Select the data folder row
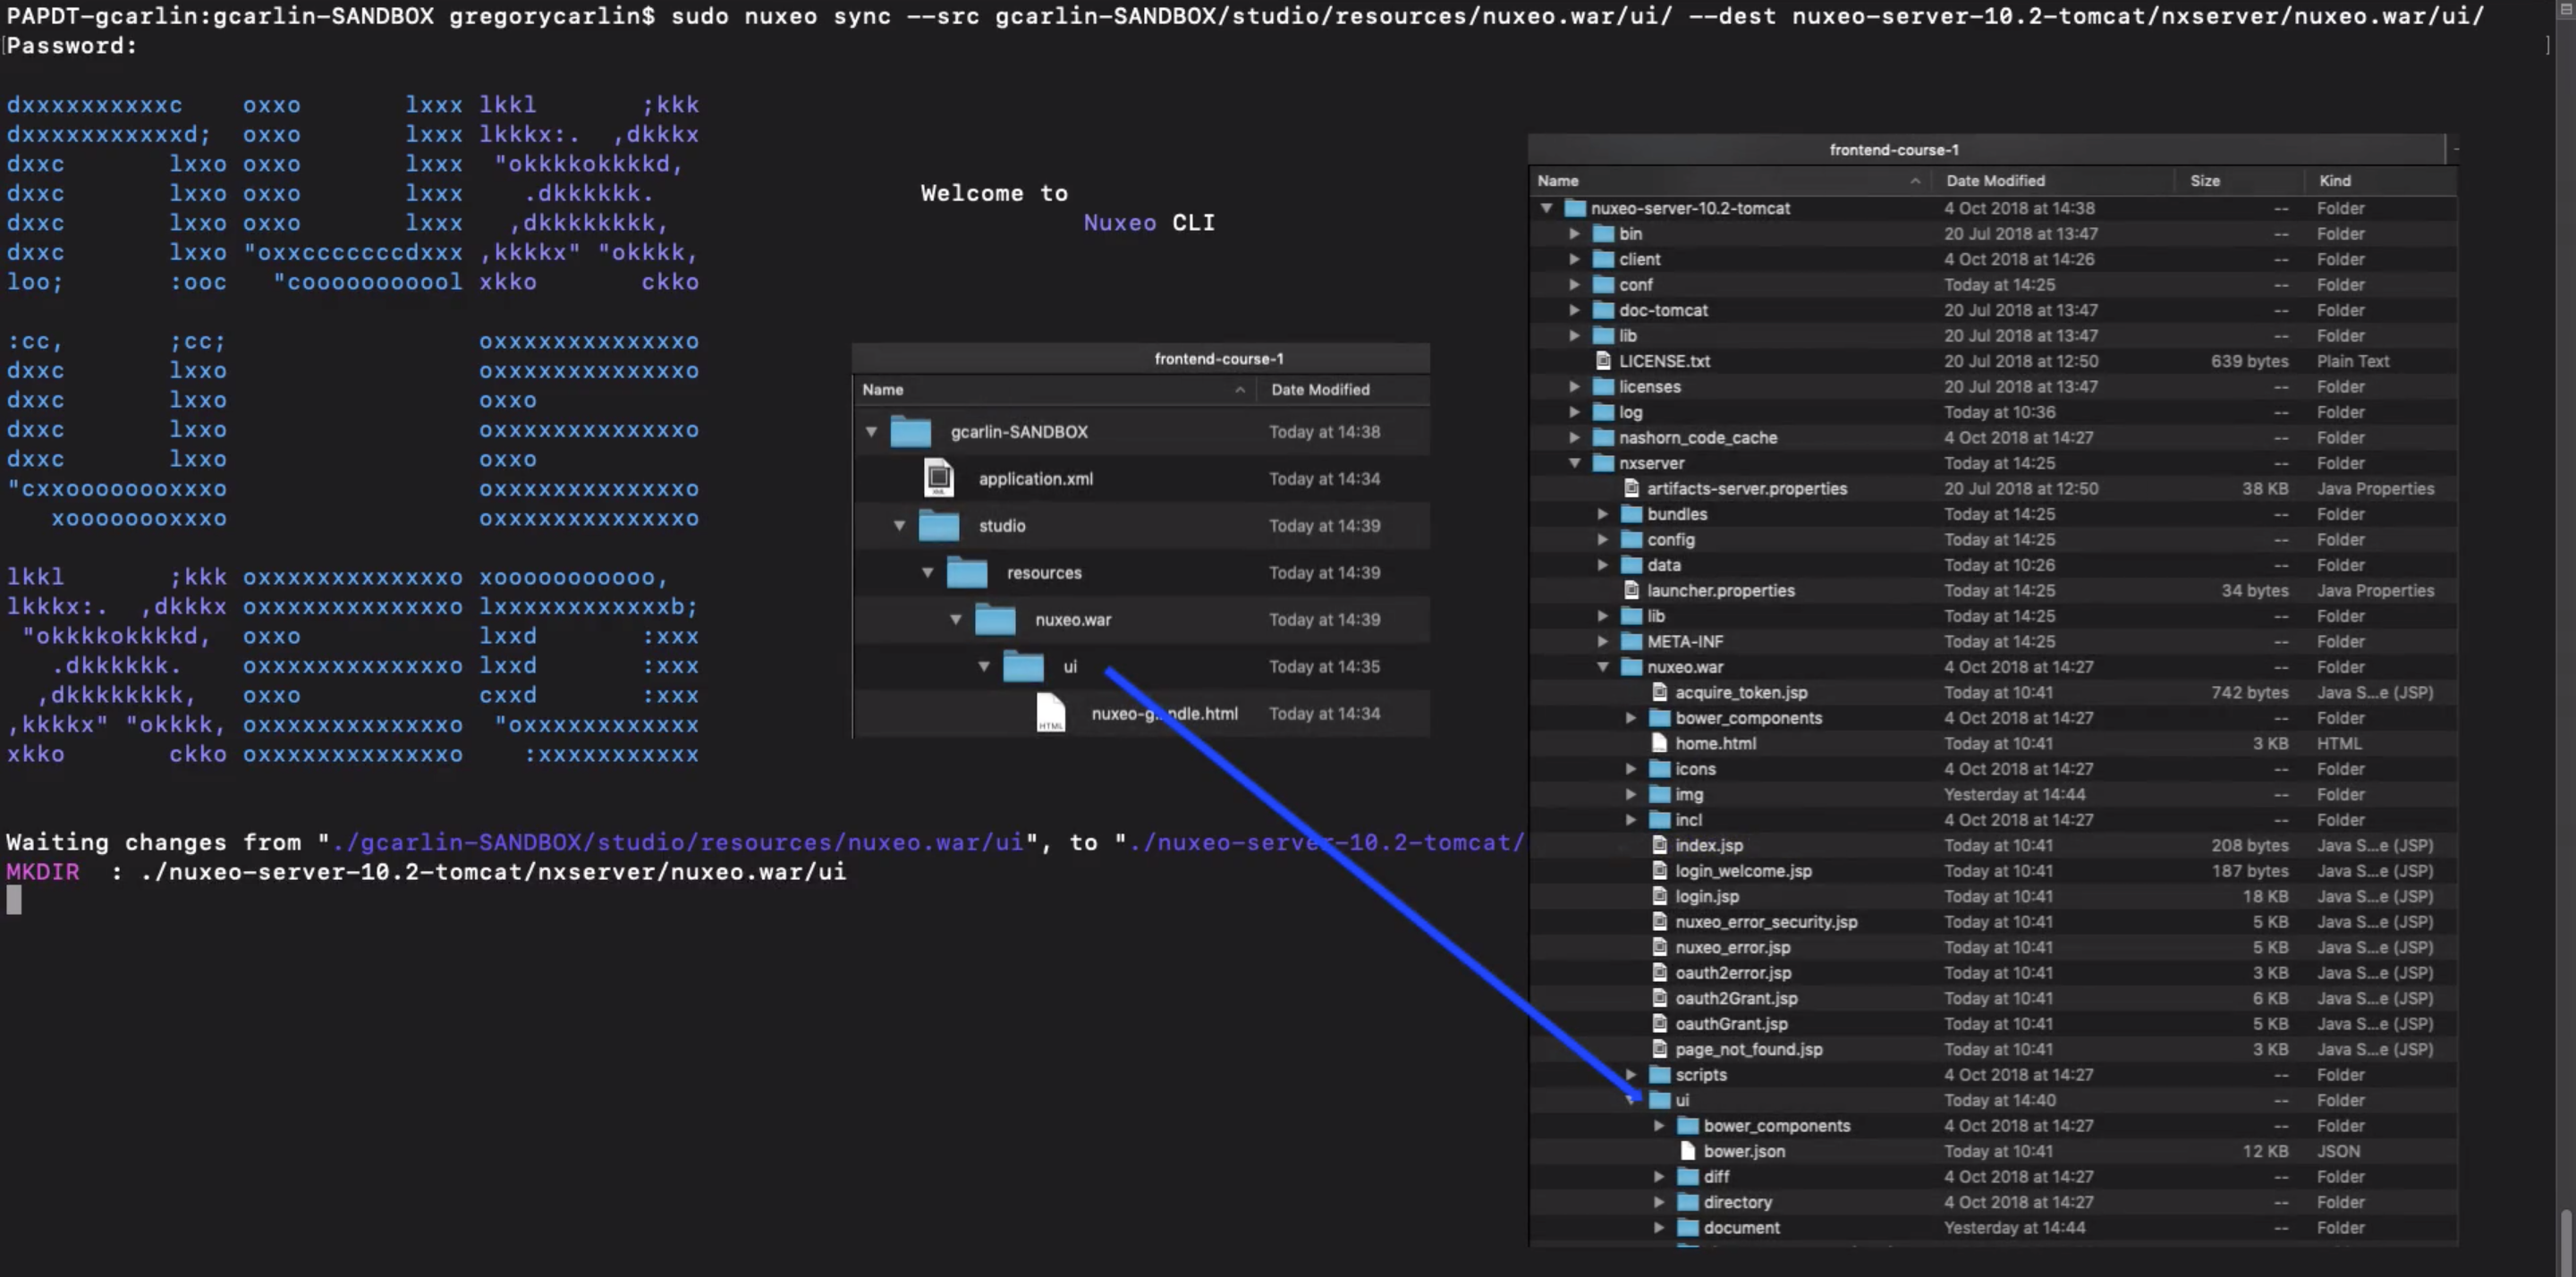Screen dimensions: 2576x1277 1993,565
